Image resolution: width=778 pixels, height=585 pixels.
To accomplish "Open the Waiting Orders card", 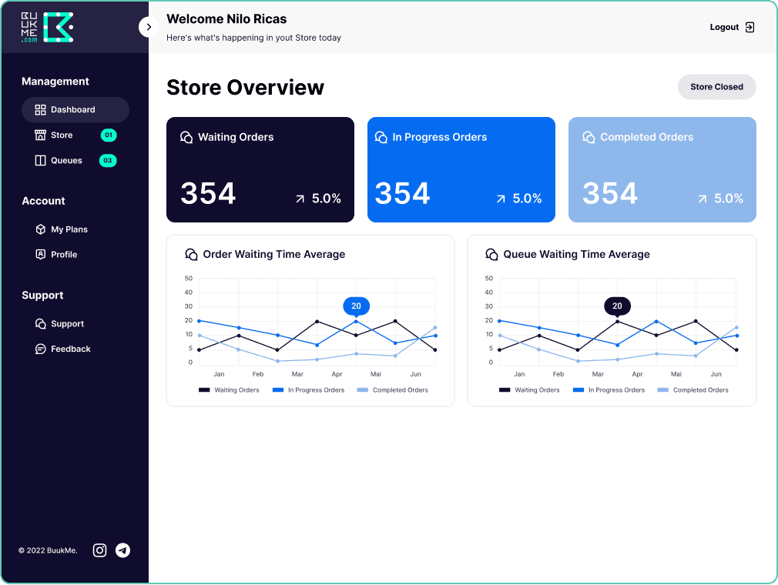I will tap(260, 169).
